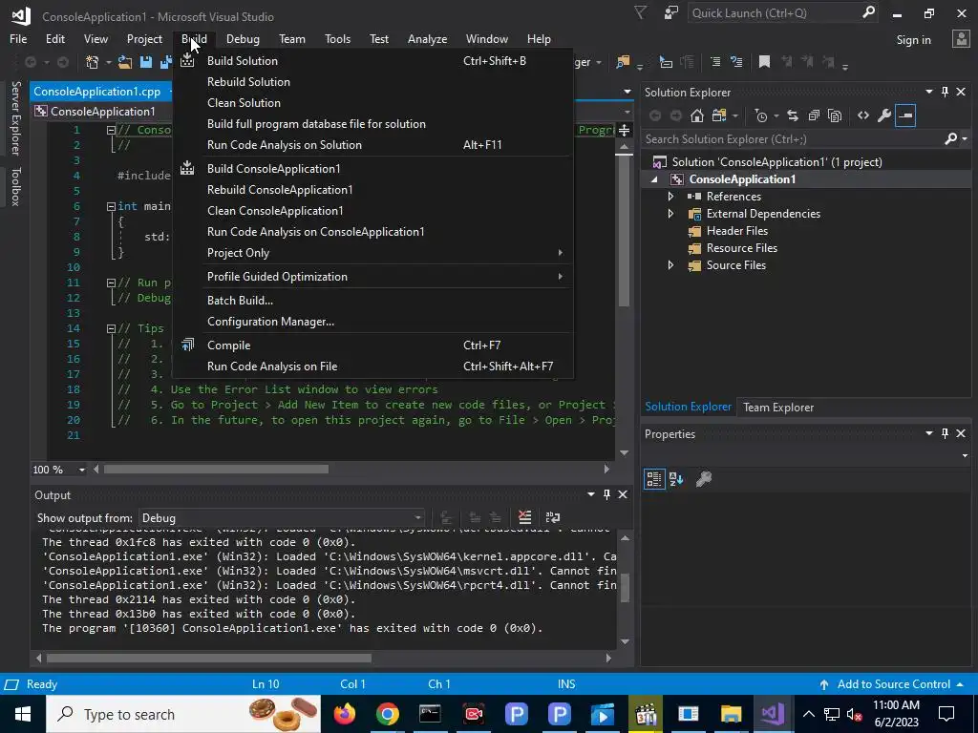Select Compile from the Build menu
The image size is (978, 733).
372,346
